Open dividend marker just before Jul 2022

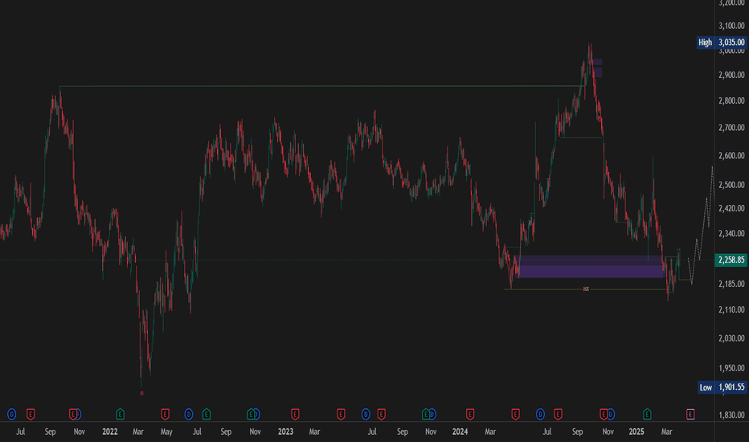point(189,415)
